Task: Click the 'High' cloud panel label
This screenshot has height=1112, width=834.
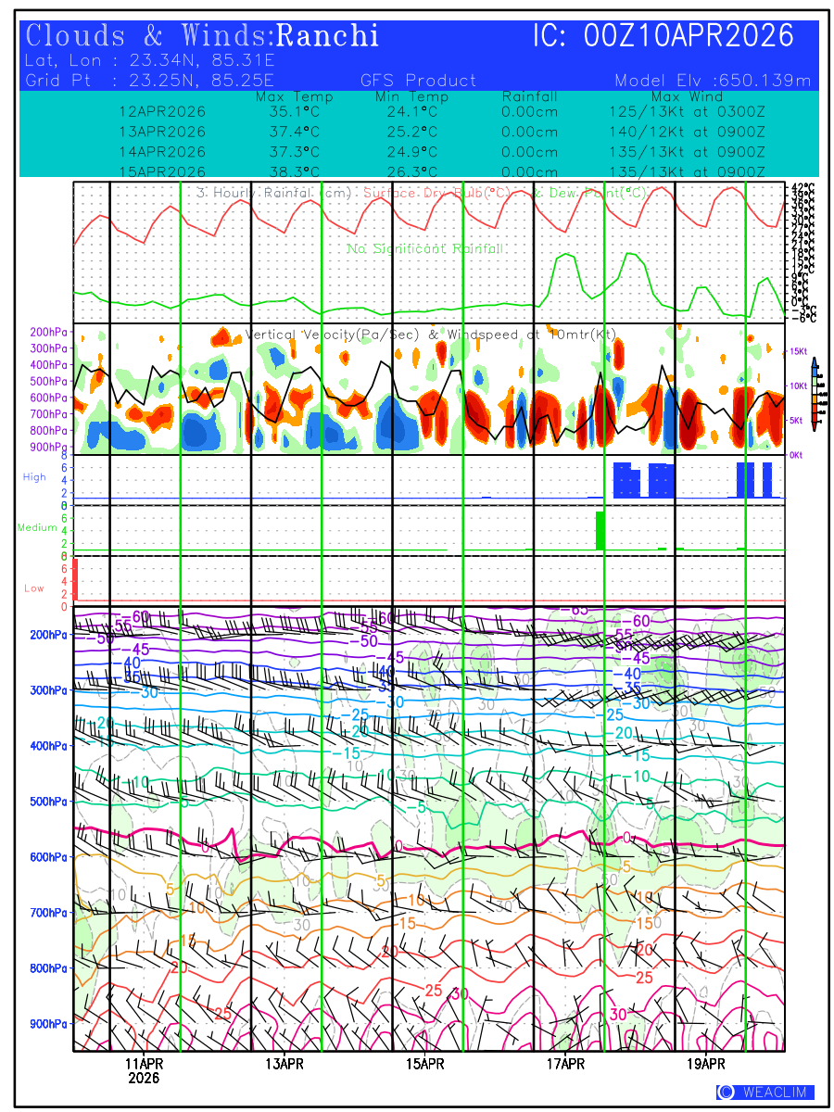Action: tap(34, 477)
